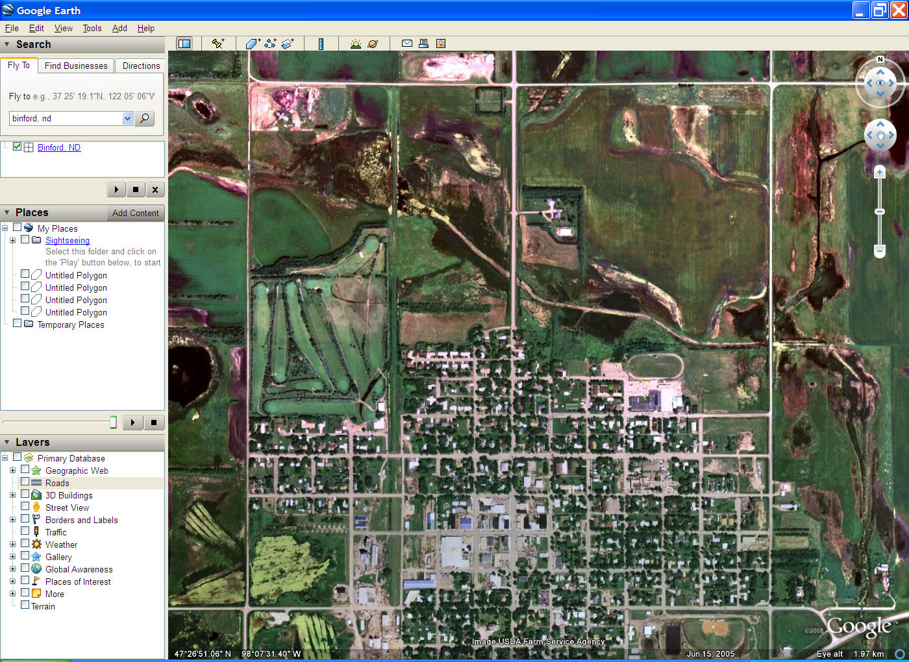Expand the Weather layer node
The image size is (909, 662).
coord(12,545)
